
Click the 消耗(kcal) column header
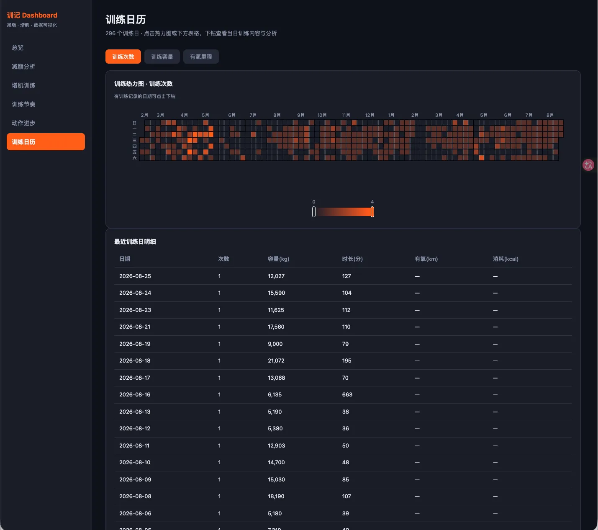[506, 259]
